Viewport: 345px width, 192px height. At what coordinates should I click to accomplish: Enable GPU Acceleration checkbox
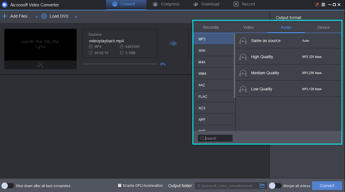(120, 186)
